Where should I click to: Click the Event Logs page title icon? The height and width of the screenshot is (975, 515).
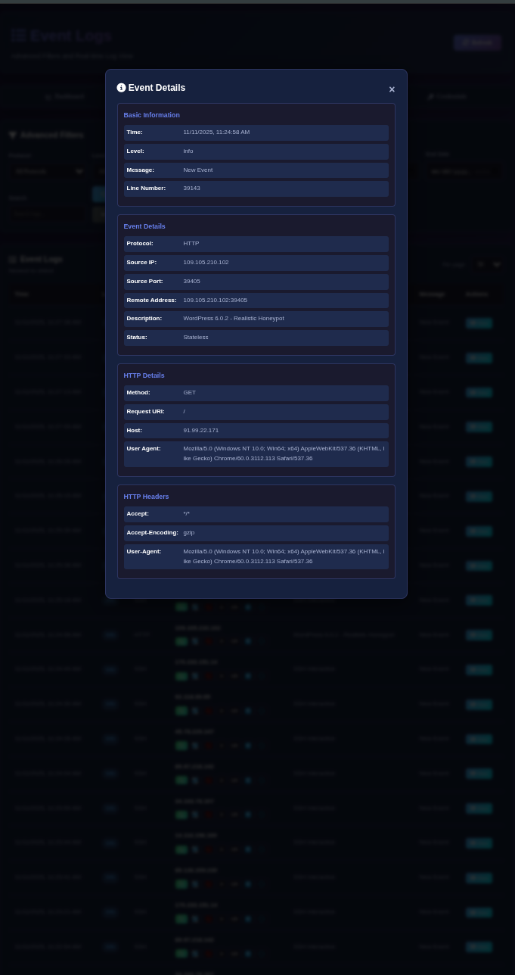19,36
